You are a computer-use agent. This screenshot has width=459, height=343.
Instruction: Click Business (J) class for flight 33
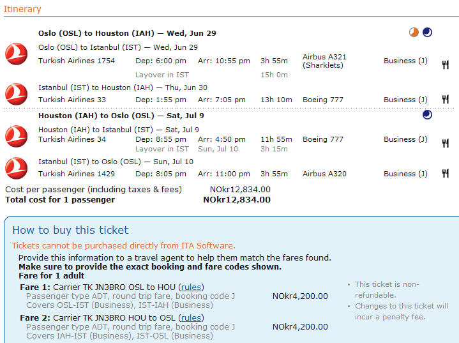click(x=405, y=100)
